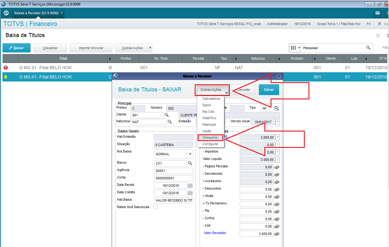This screenshot has width=389, height=247.
Task: Open the calendar icon for Data Receb.
Action: [190, 186]
